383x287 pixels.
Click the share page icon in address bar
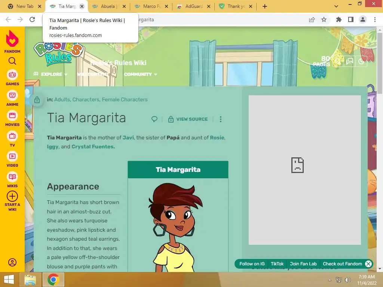(312, 19)
